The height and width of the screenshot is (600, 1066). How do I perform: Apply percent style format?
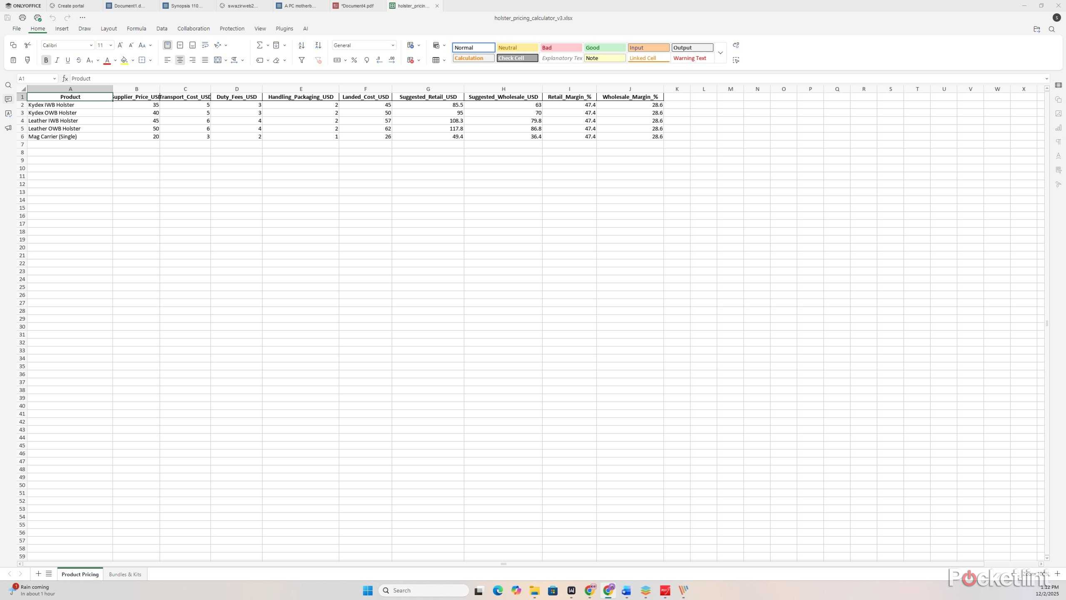(354, 60)
